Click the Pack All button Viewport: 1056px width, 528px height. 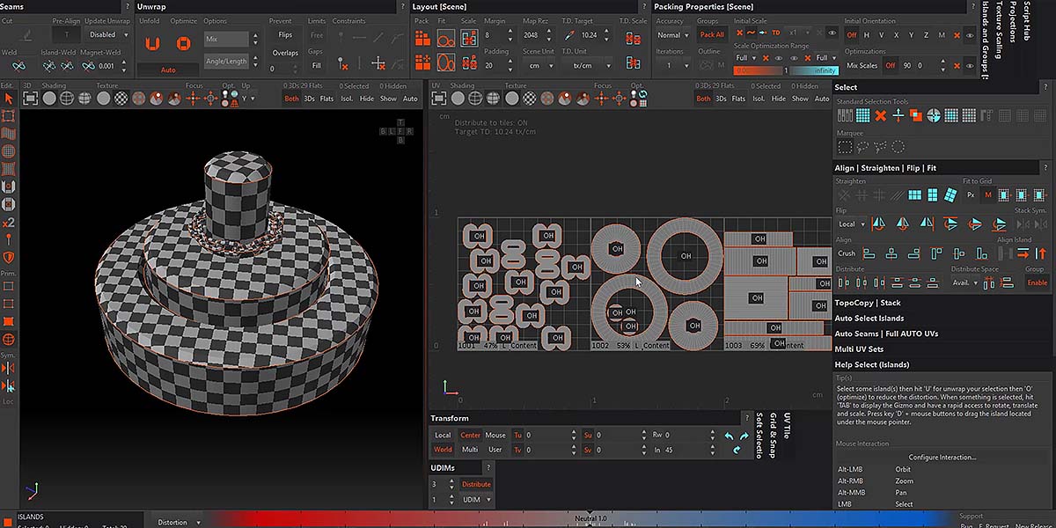pyautogui.click(x=712, y=35)
